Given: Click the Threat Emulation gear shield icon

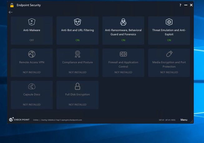Looking at the screenshot, I should 169,22.
